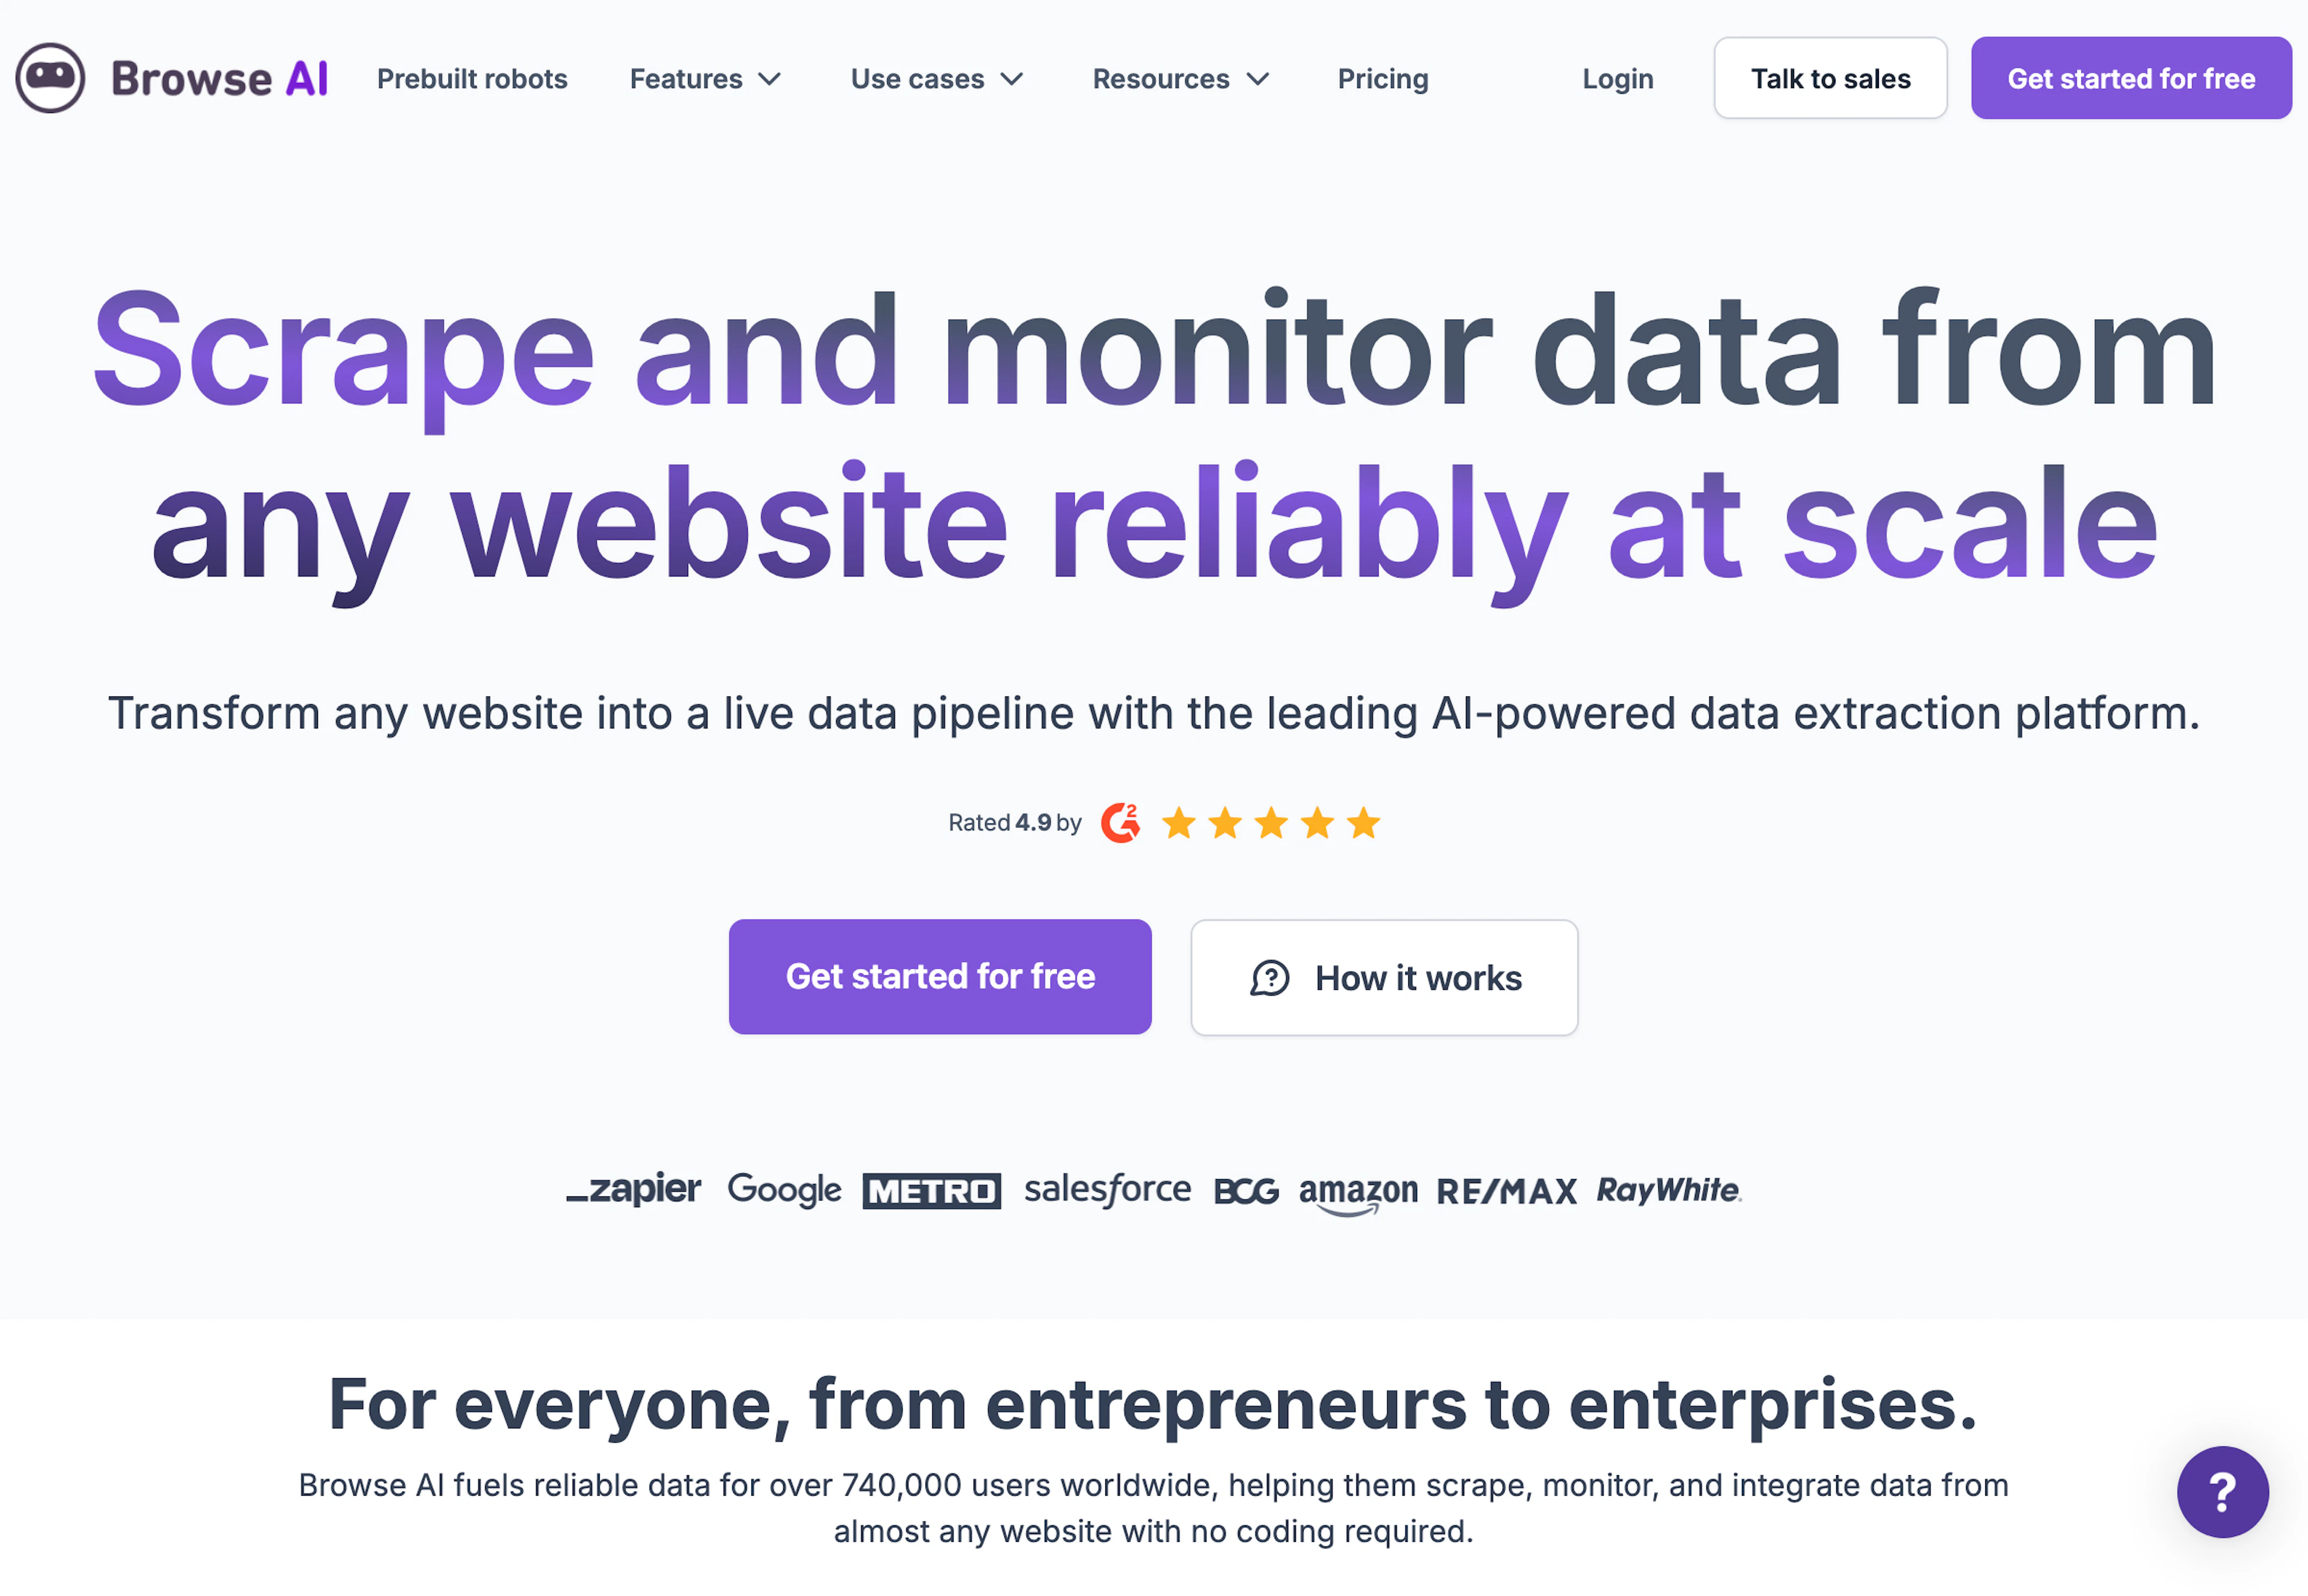Select the Google company logo
Viewport: 2308px width, 1596px height.
click(784, 1190)
